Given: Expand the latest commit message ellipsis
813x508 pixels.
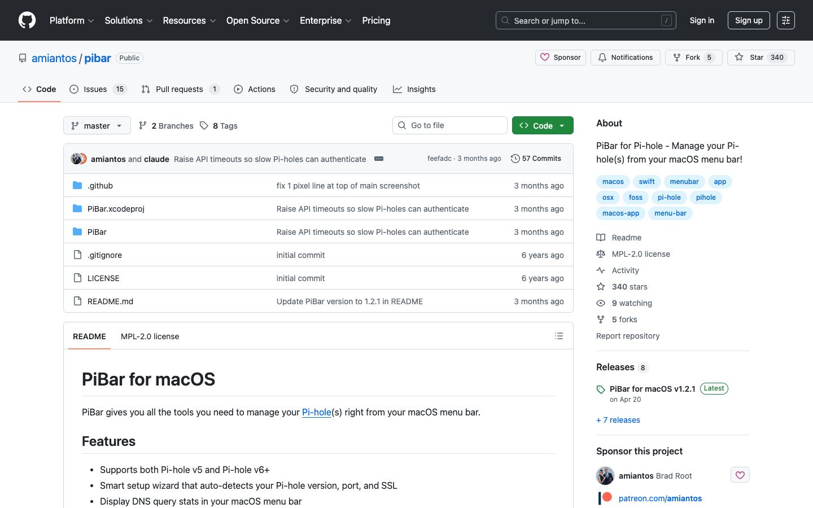Looking at the screenshot, I should click(379, 159).
